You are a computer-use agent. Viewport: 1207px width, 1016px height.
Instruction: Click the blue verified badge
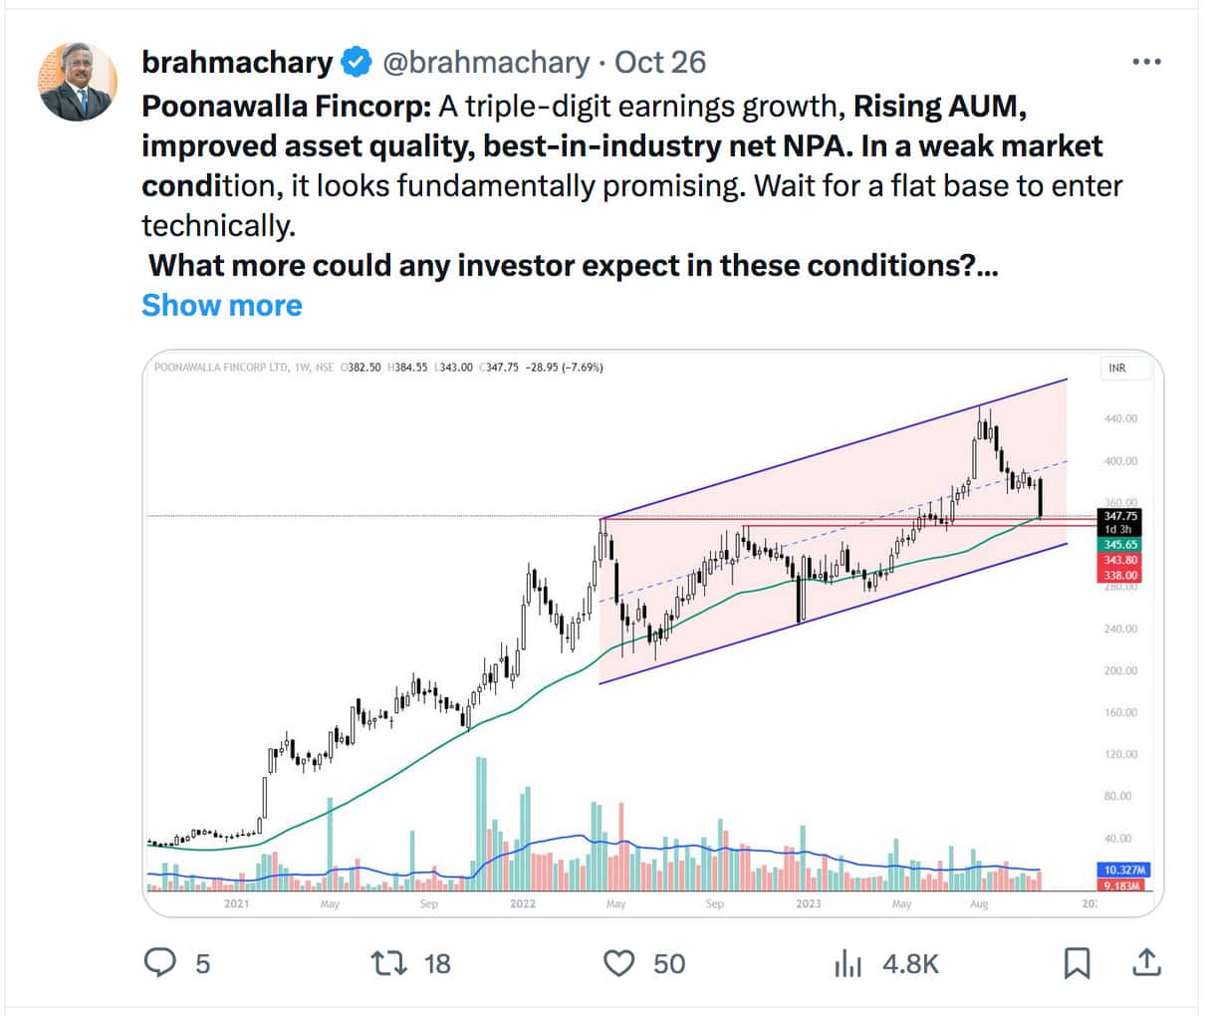click(357, 62)
